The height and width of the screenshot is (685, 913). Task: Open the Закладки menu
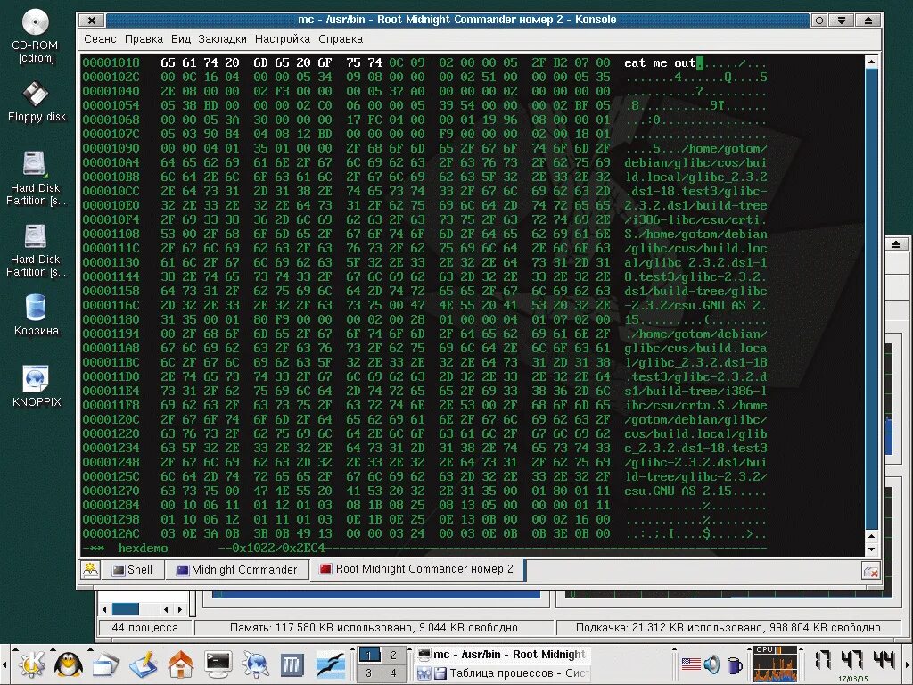point(222,39)
